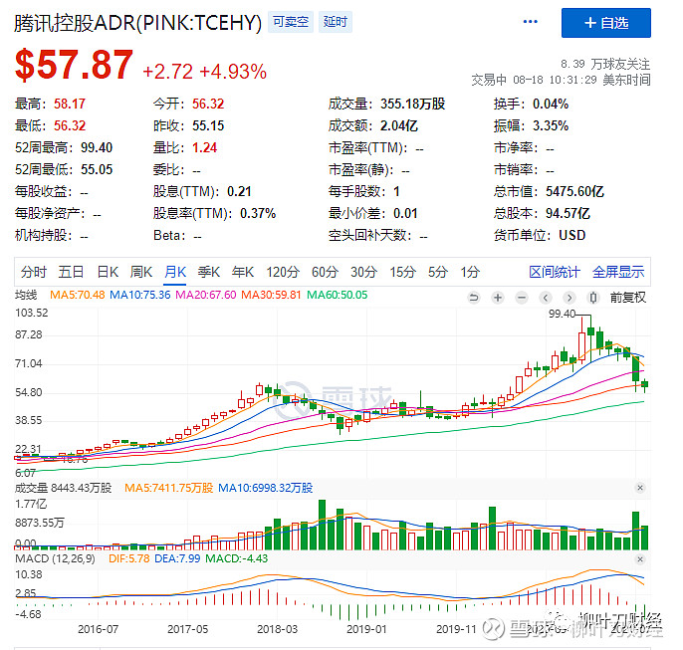Move chart right with next arrow
The image size is (683, 650).
[569, 298]
